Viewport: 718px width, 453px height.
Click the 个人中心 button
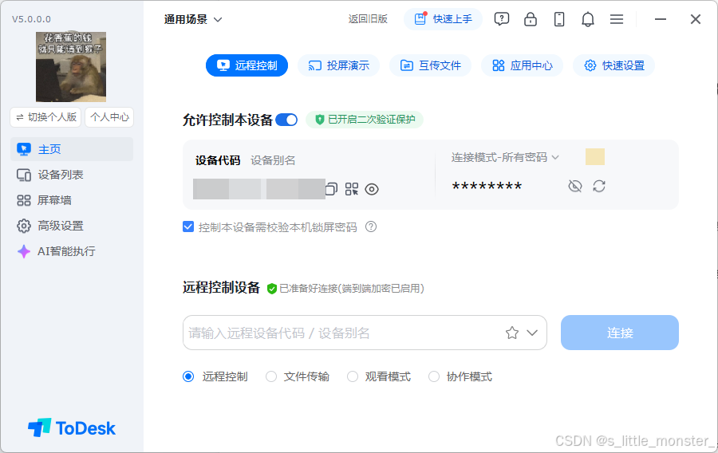tap(109, 117)
